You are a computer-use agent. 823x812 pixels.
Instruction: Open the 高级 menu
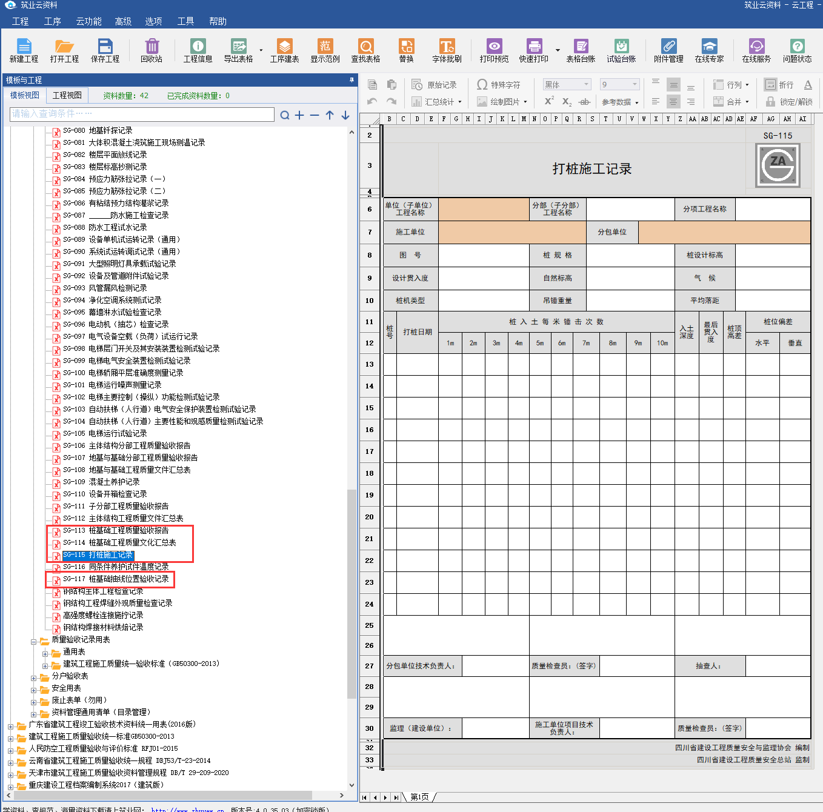point(123,21)
